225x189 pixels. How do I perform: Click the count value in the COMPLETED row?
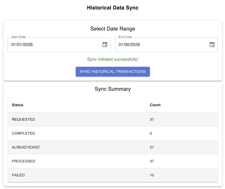click(x=151, y=133)
